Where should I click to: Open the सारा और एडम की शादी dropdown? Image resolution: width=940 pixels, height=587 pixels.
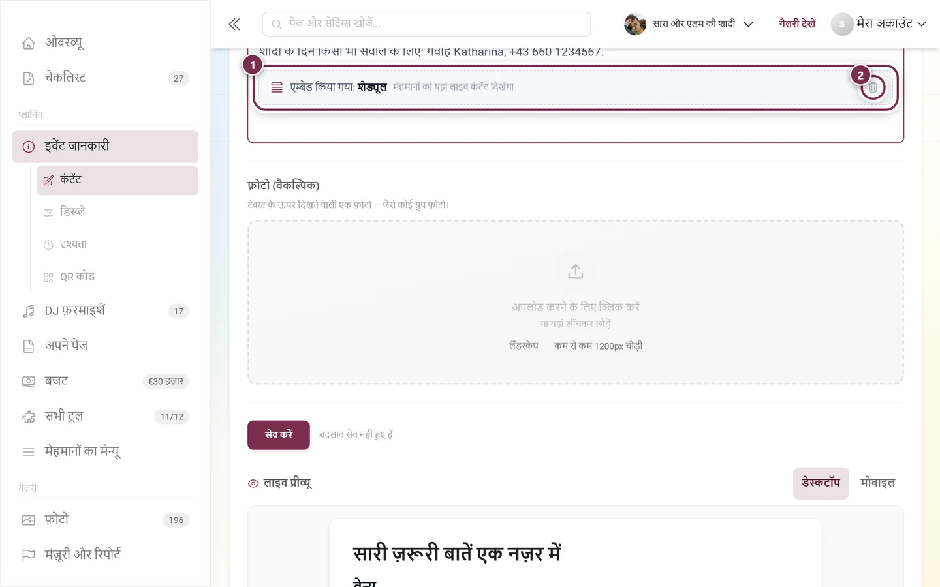(689, 24)
